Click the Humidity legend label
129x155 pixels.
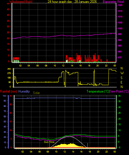click(24, 91)
